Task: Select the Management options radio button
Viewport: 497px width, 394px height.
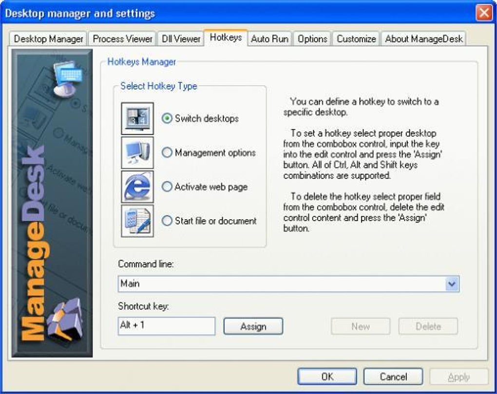Action: tap(167, 152)
